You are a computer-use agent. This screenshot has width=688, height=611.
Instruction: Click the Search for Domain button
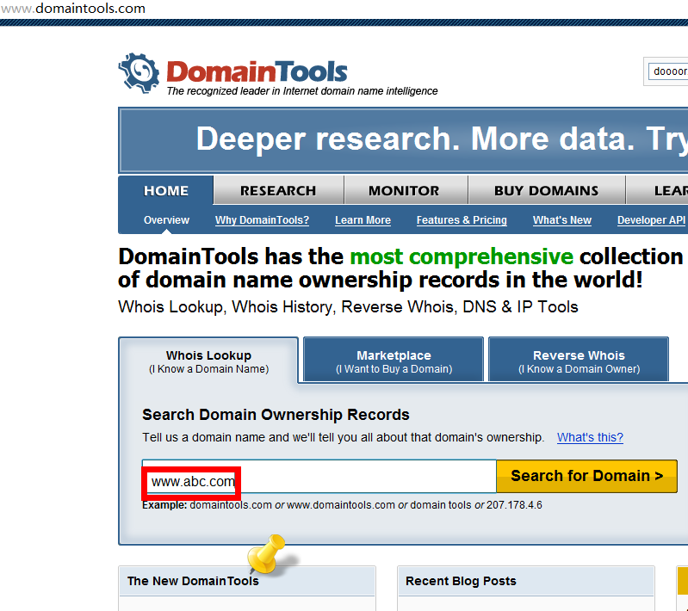[586, 477]
